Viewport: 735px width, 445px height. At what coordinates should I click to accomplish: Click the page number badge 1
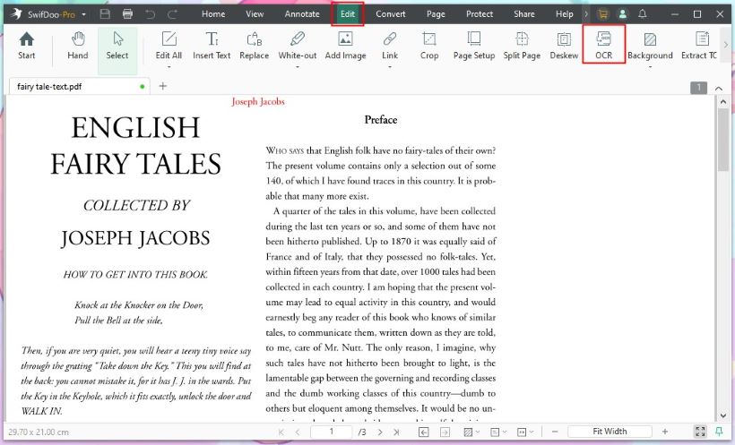(698, 88)
